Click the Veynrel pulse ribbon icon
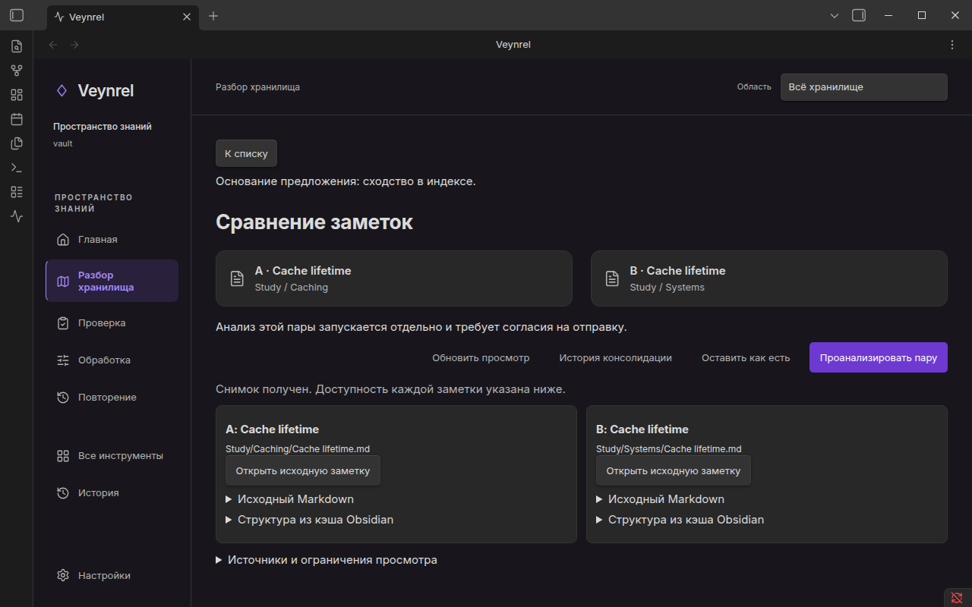Screen dimensions: 972x607 point(17,216)
